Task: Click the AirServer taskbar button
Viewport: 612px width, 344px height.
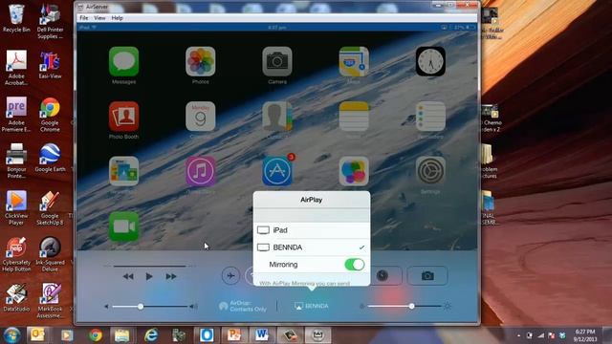Action: tap(317, 335)
